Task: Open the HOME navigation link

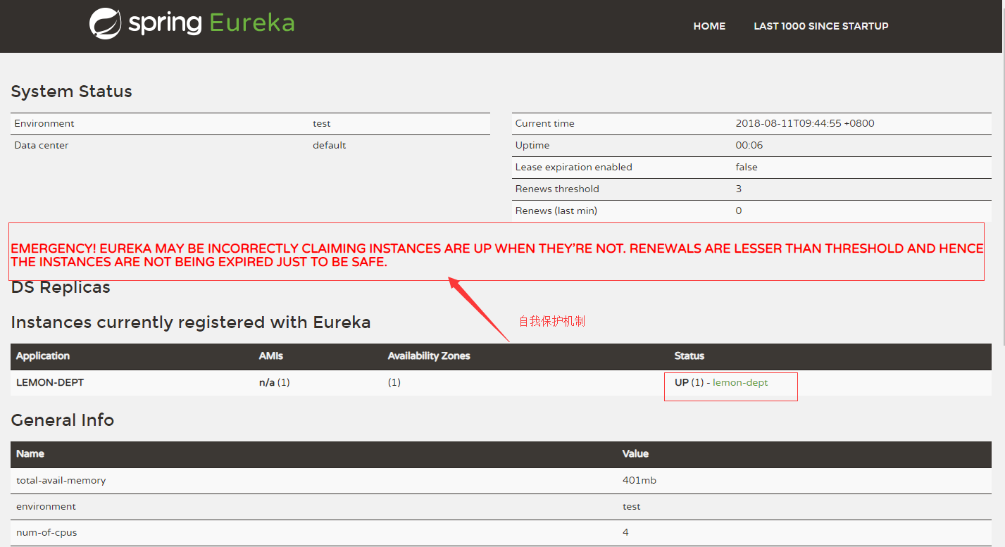Action: (x=709, y=26)
